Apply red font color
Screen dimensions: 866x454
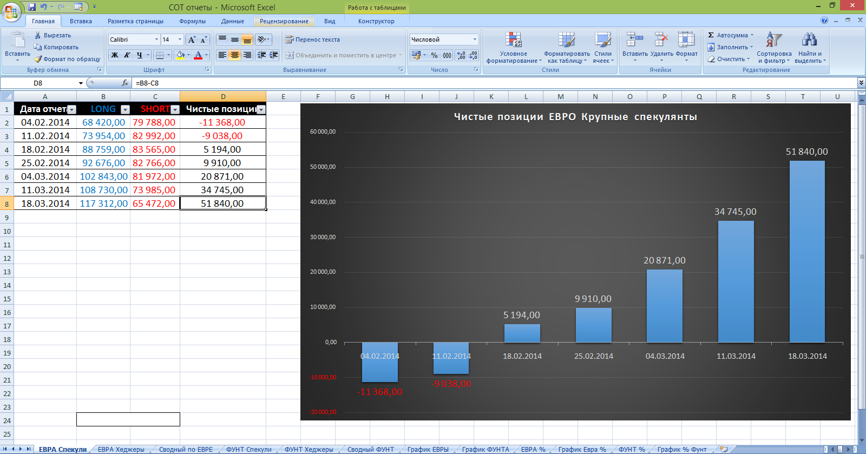click(x=198, y=55)
